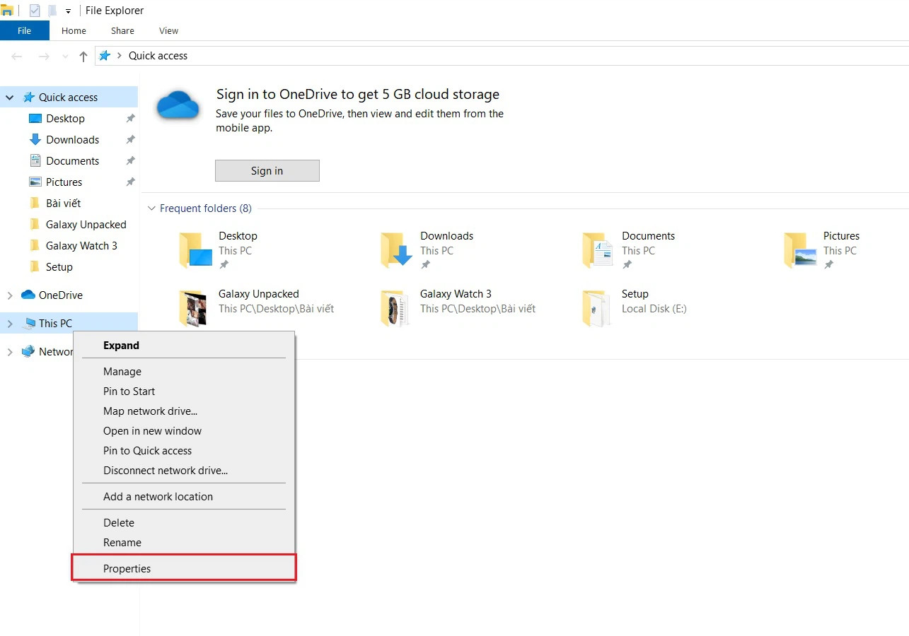Choose Disconnect network drive menu entry

[184, 471]
